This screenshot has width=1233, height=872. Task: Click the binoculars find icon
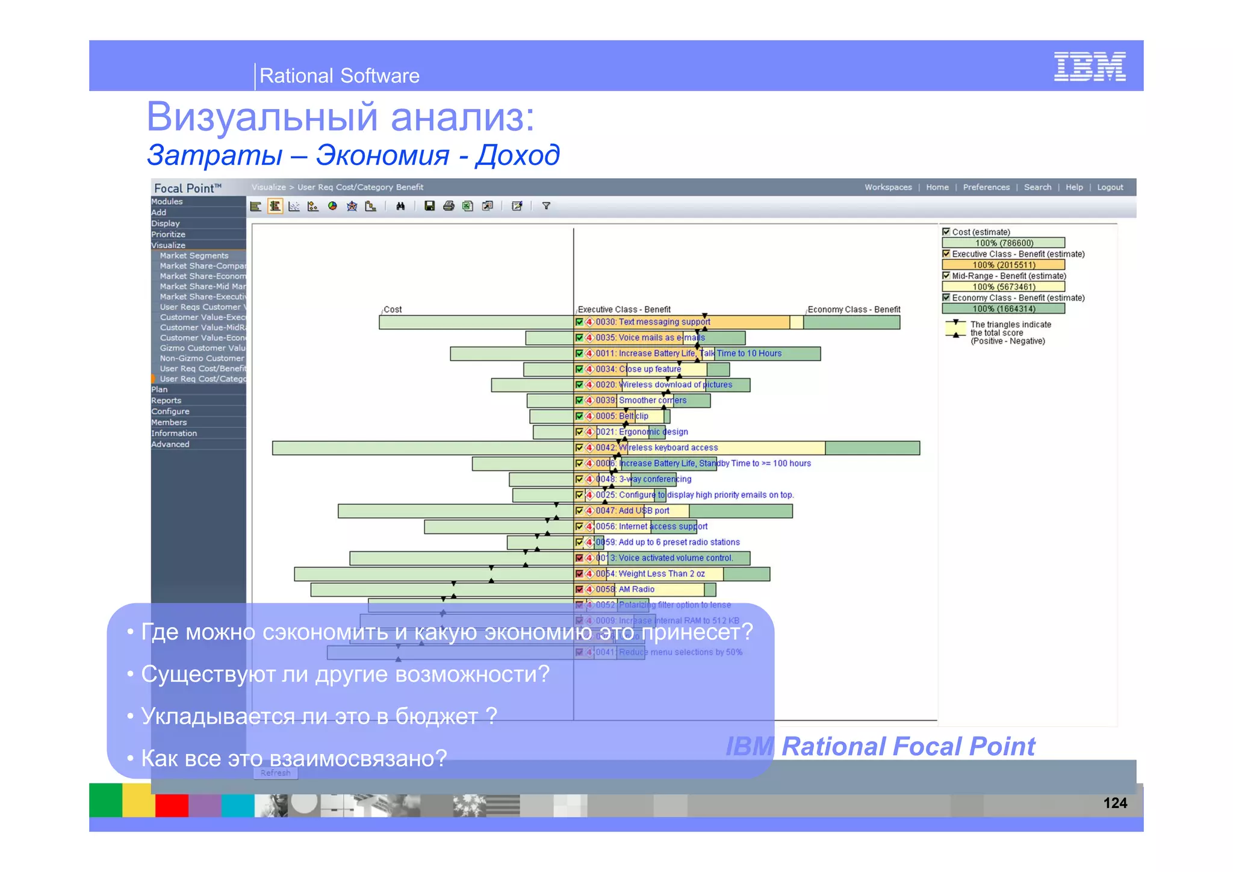click(x=400, y=207)
